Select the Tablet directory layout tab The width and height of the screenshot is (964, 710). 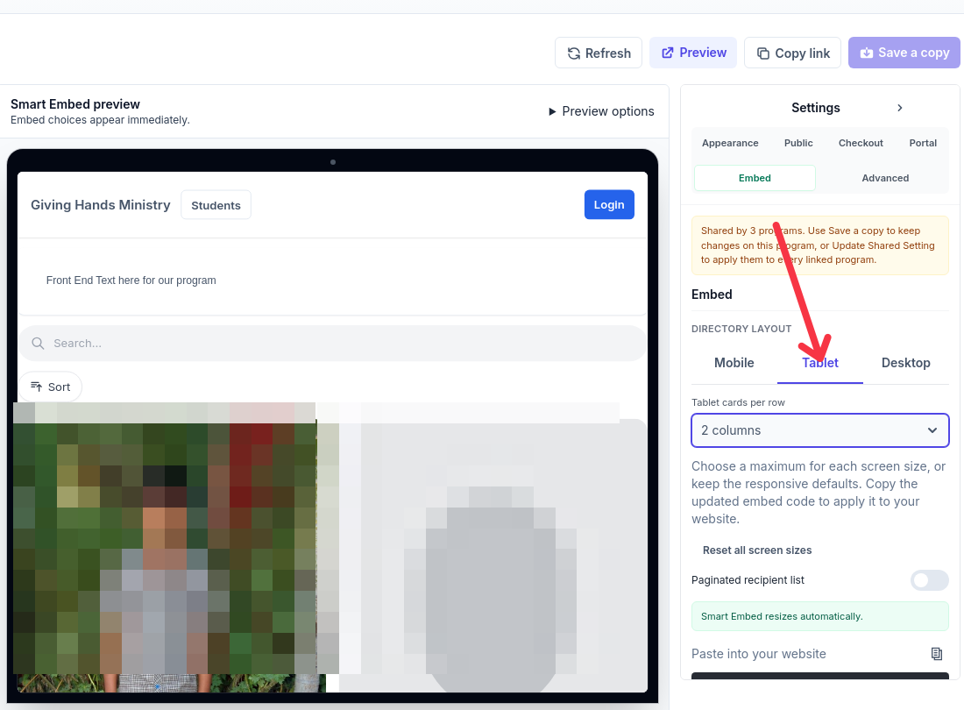point(820,363)
